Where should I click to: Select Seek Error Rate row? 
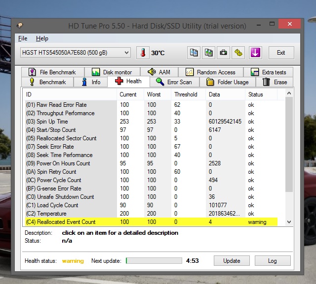pos(151,147)
